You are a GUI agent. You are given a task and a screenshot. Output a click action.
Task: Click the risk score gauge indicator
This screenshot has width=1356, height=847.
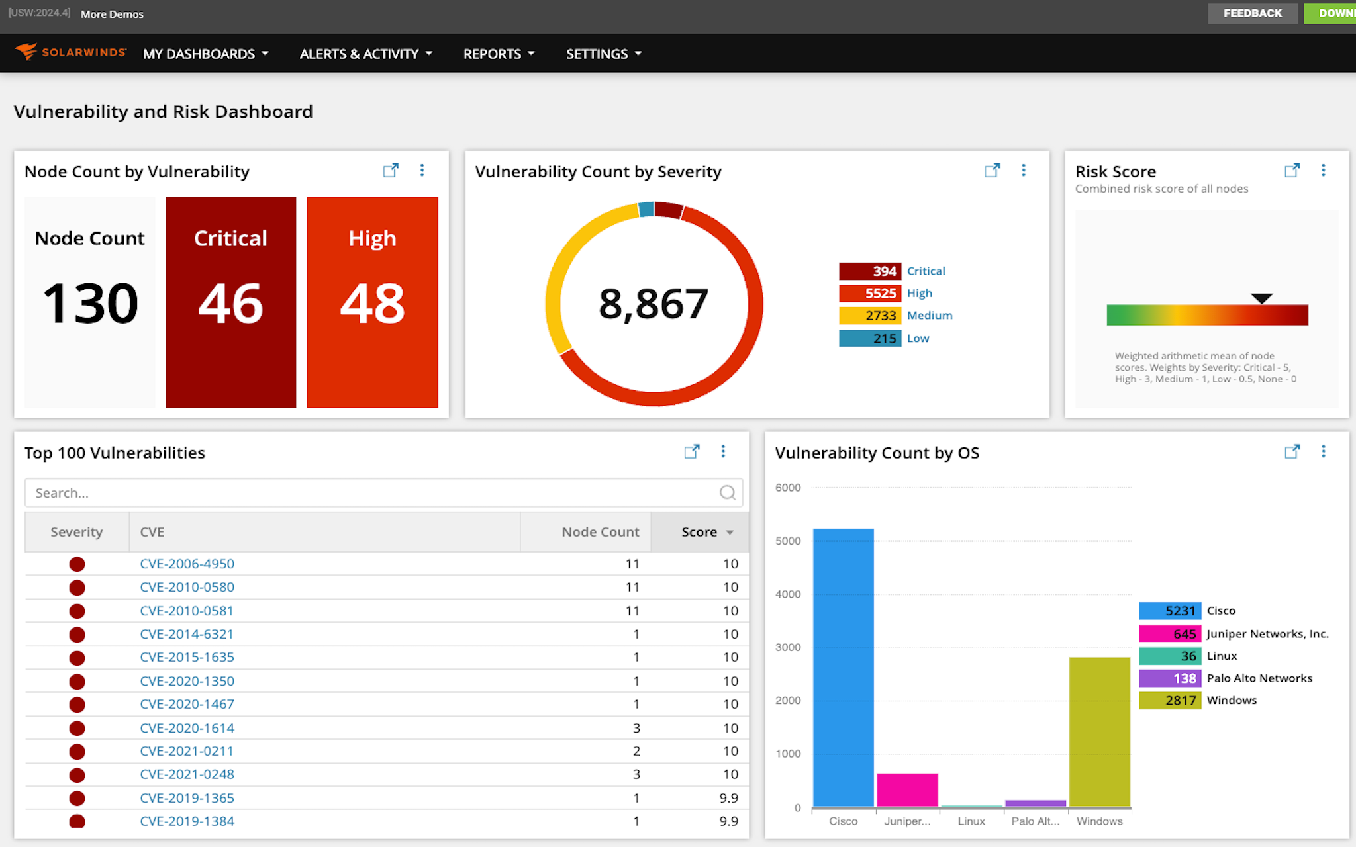pyautogui.click(x=1262, y=299)
